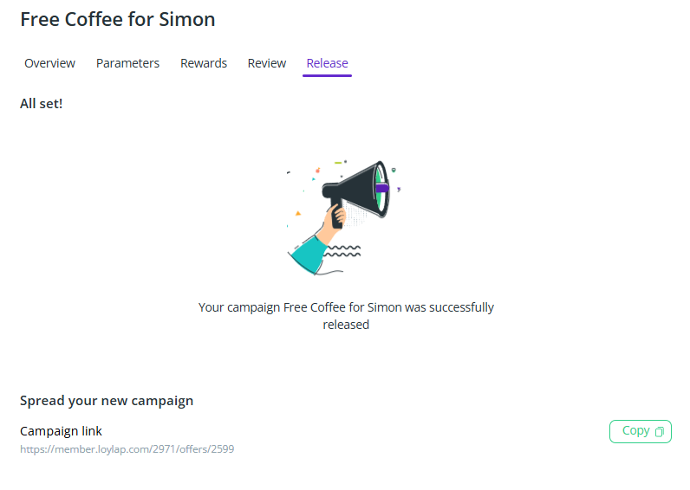This screenshot has height=490, width=690.
Task: Click the purple underline below Release
Action: (327, 75)
